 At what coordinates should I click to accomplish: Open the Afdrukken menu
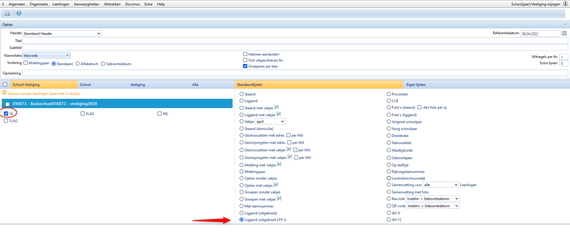coord(112,4)
